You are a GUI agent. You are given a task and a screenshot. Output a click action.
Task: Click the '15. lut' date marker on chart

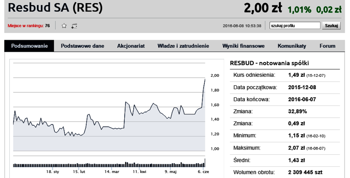(79, 172)
